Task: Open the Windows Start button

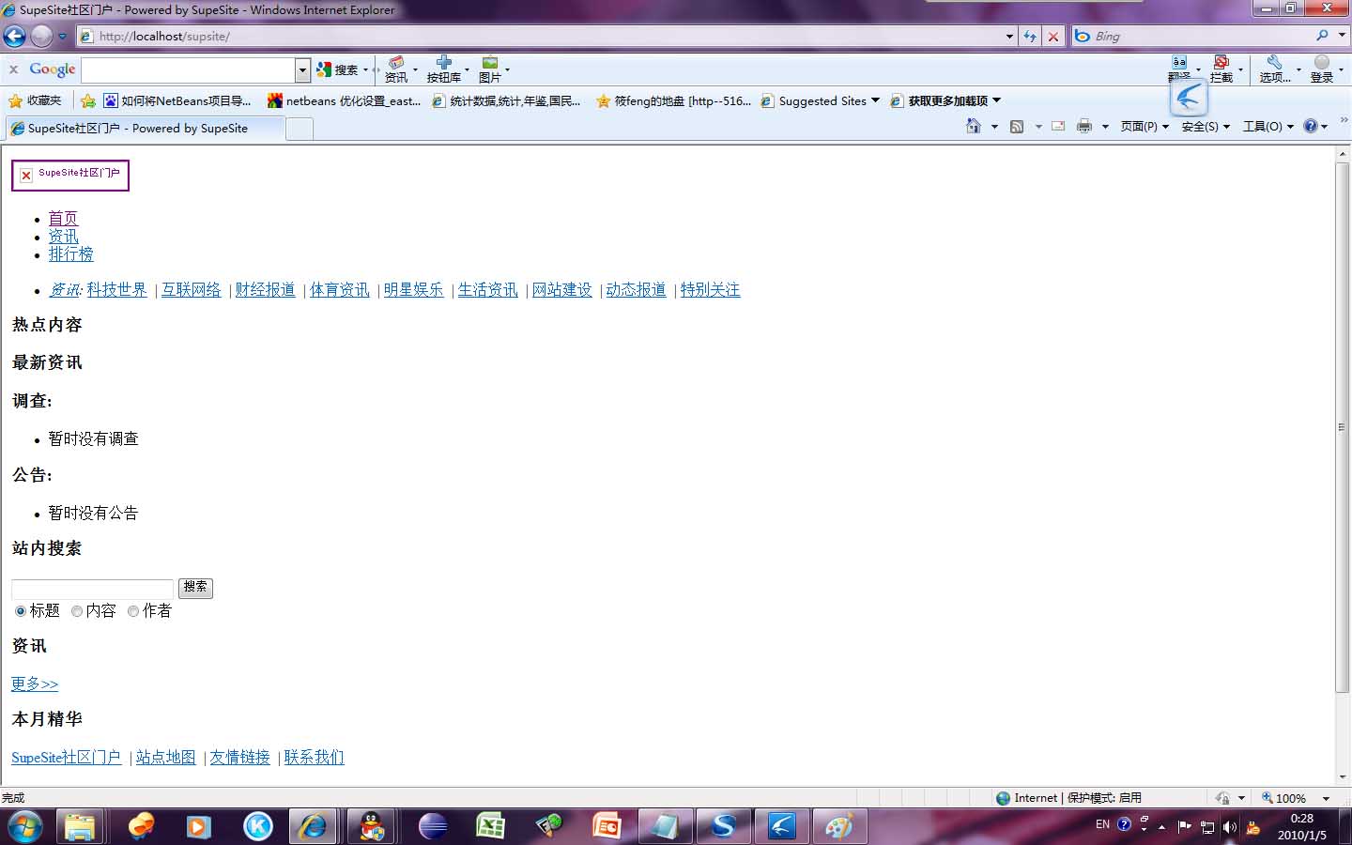Action: (25, 826)
